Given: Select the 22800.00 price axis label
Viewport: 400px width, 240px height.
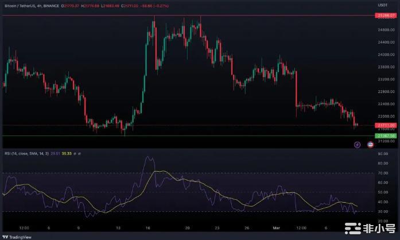Looking at the screenshot, I should click(x=386, y=92).
